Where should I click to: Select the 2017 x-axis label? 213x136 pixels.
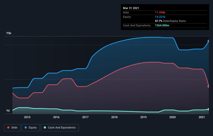(x=85, y=117)
